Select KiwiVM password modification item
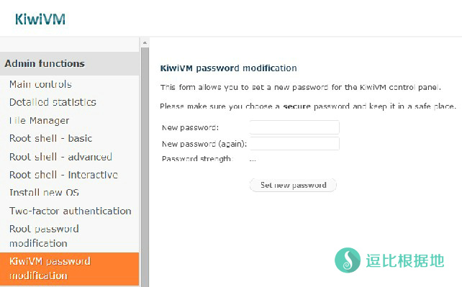Image resolution: width=462 pixels, height=287 pixels. [70, 268]
